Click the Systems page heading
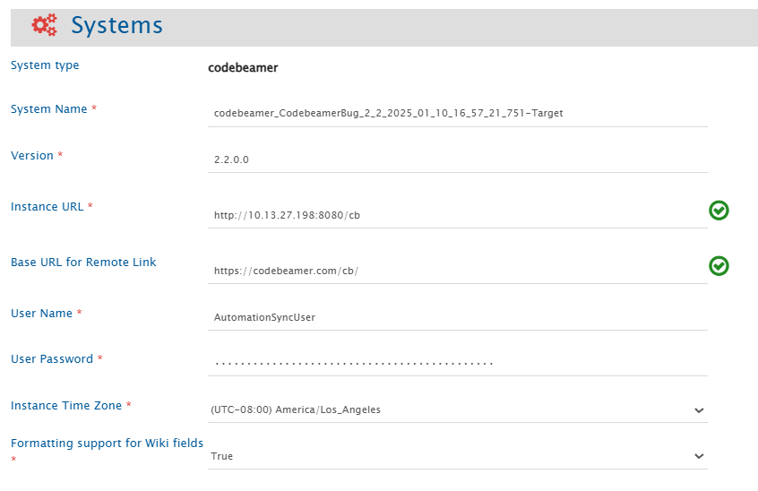 click(x=116, y=26)
